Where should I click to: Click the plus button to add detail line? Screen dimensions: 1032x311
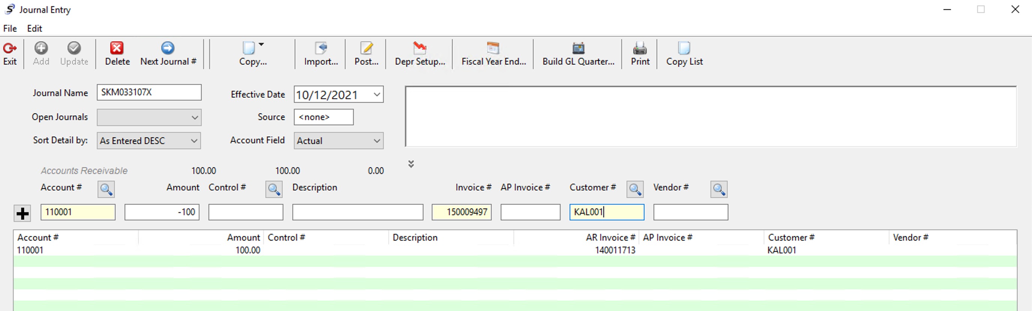tap(22, 213)
